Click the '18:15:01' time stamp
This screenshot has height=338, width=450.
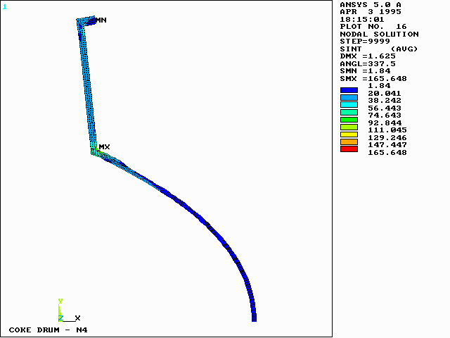pos(362,19)
